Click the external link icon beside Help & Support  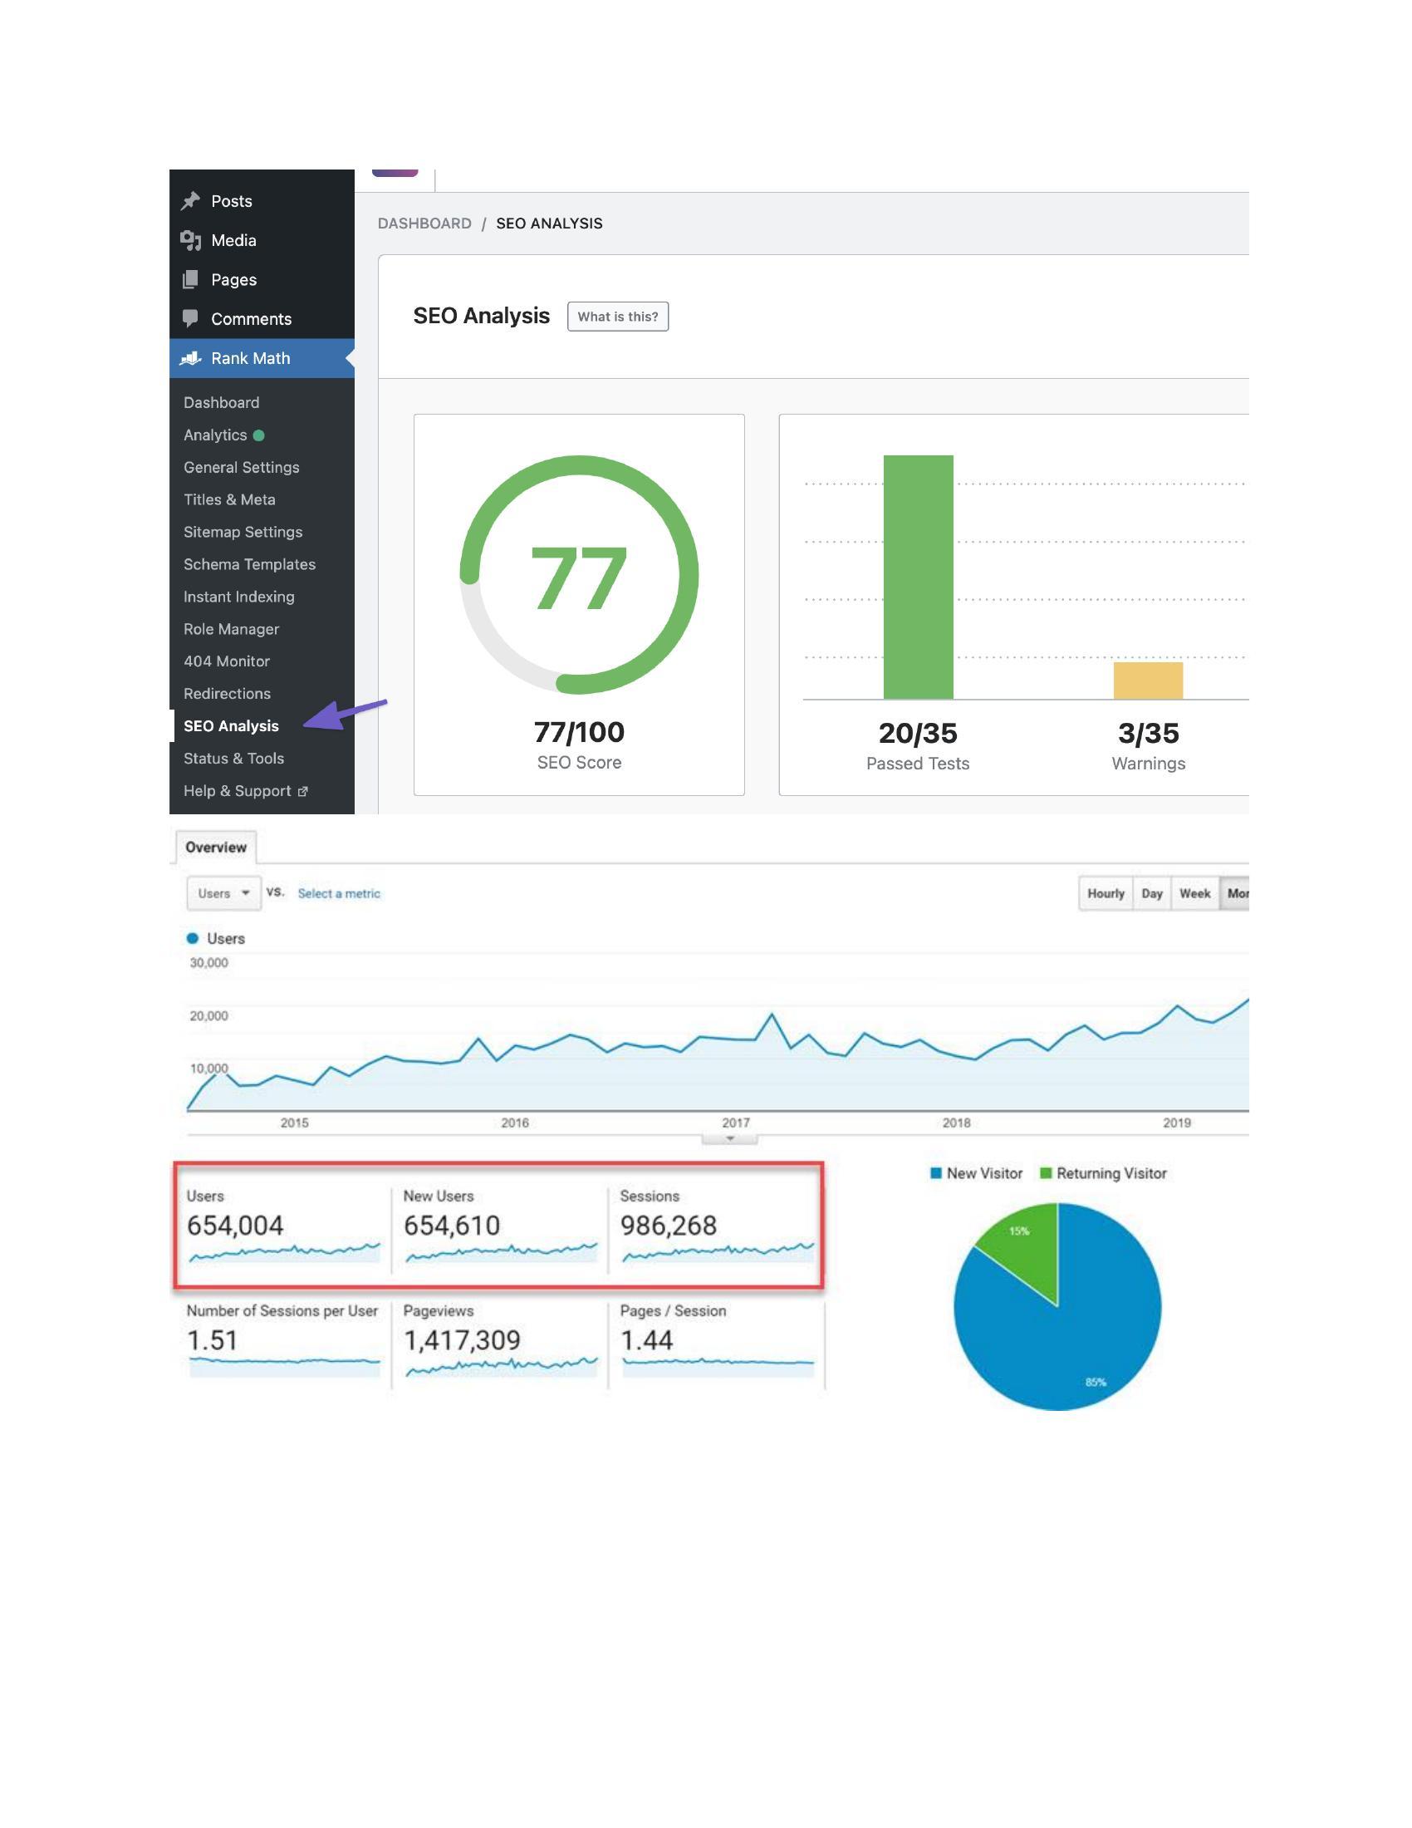point(303,791)
